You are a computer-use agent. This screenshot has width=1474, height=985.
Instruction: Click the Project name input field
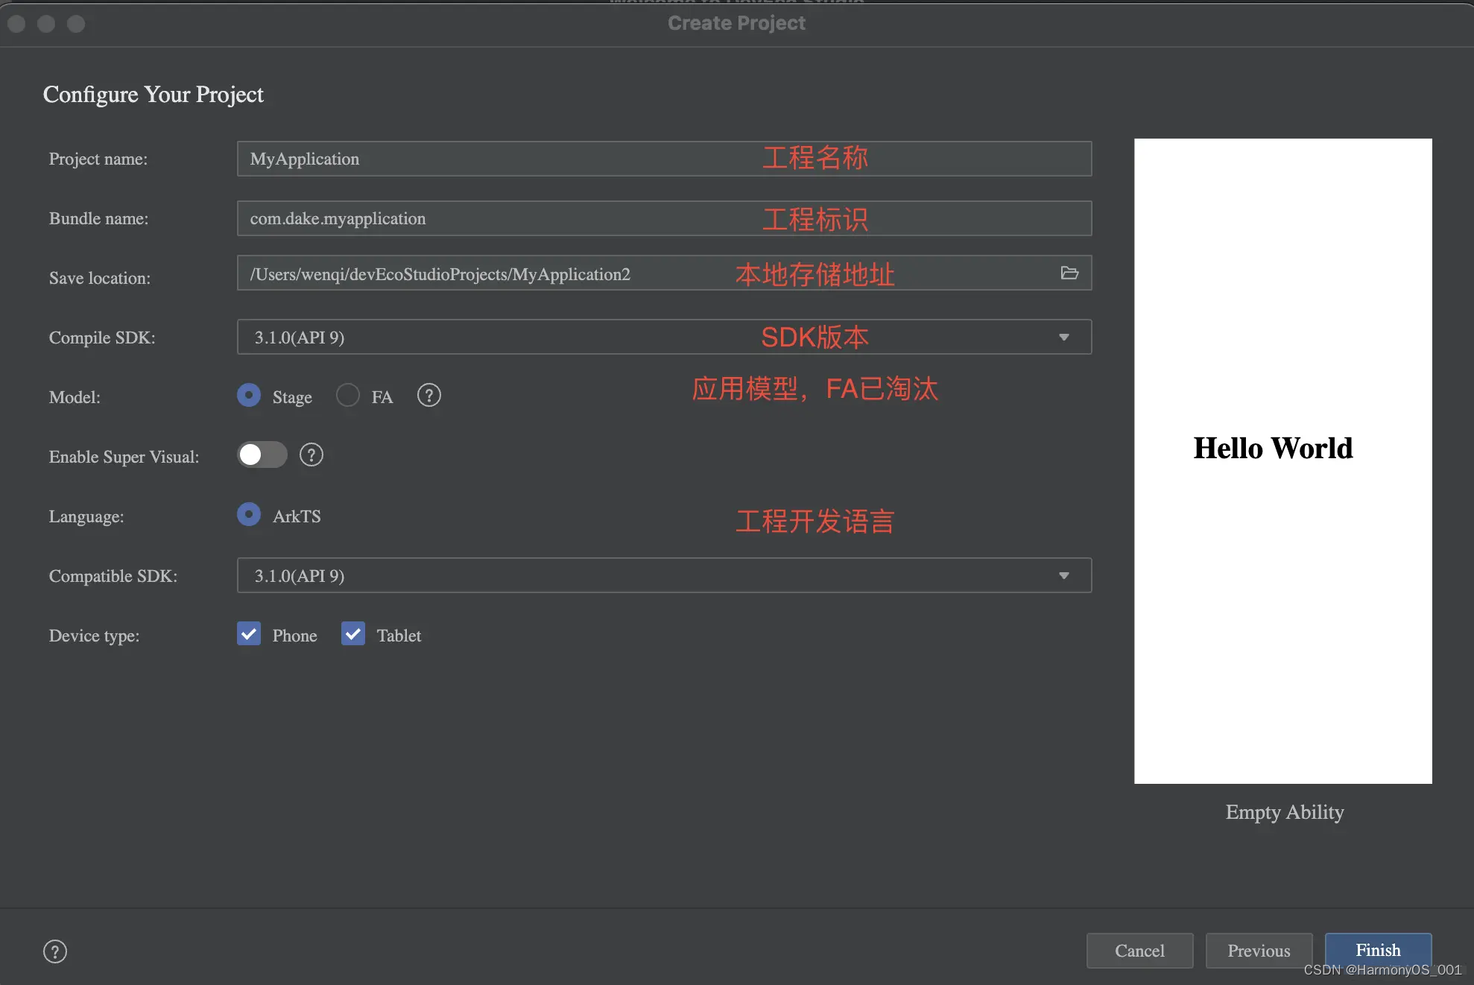click(662, 157)
